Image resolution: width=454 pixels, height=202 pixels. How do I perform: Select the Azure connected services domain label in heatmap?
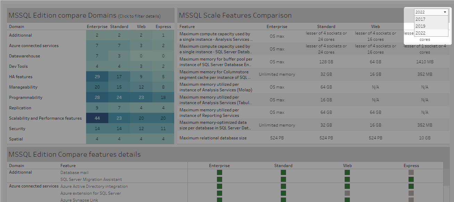point(34,46)
